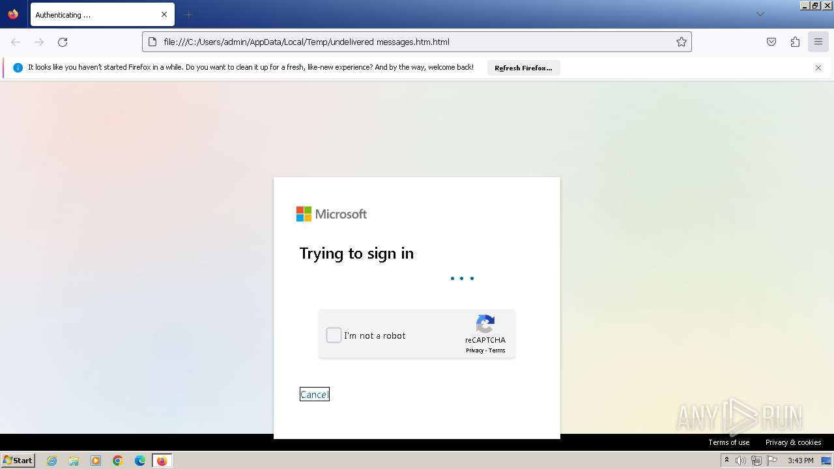Screen dimensions: 834x469
Task: Open reCAPTCHA Terms link
Action: tap(497, 350)
